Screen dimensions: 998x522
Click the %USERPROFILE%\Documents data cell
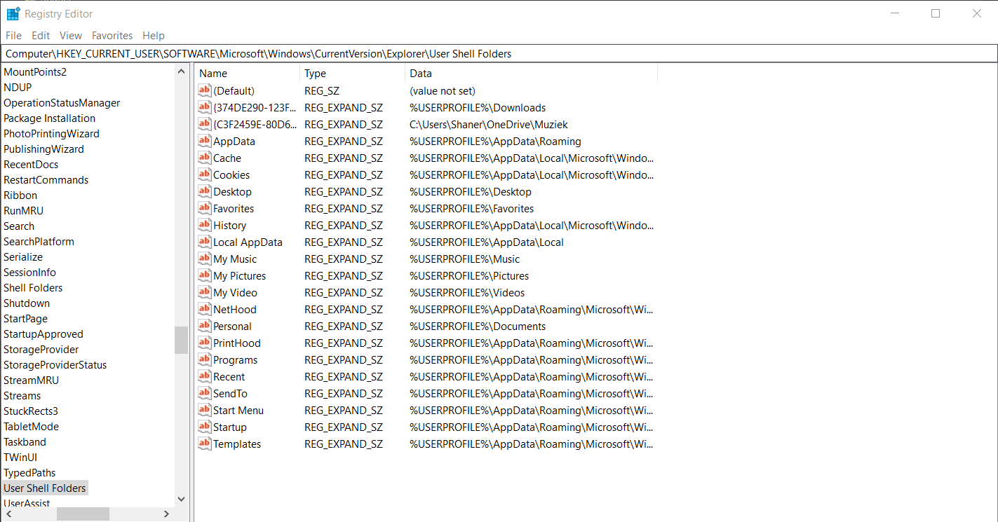coord(478,326)
